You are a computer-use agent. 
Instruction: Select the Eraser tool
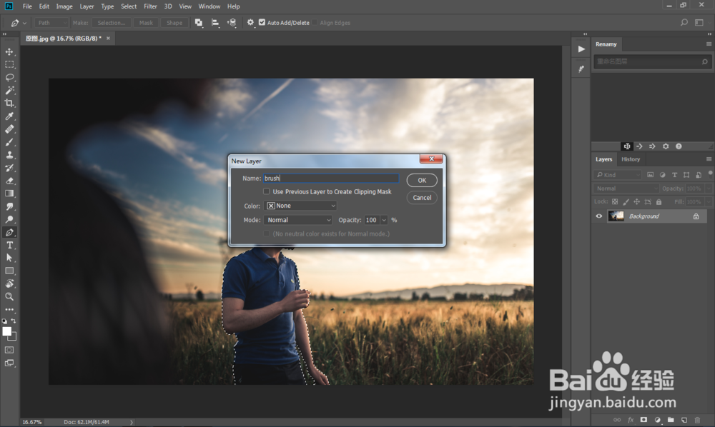point(9,181)
